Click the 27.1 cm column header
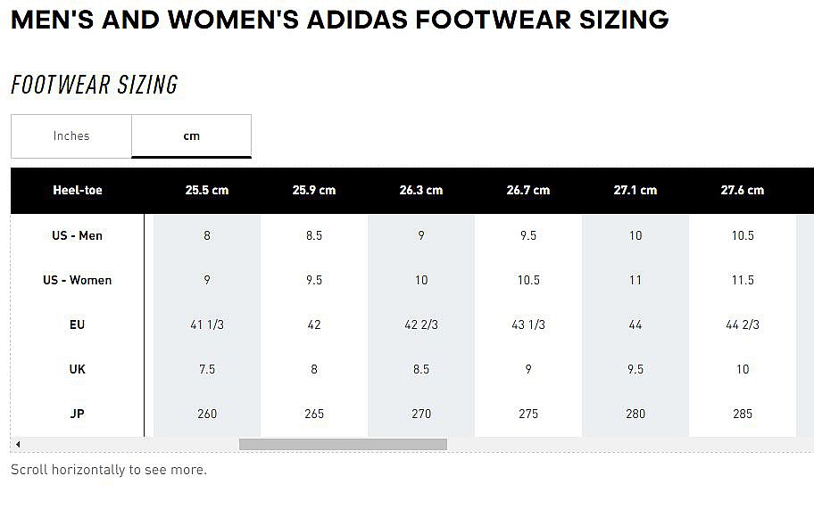This screenshot has width=814, height=509. (x=635, y=191)
